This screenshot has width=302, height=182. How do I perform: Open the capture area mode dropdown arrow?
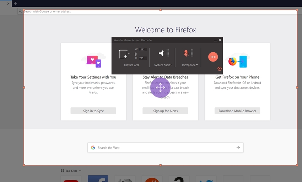(129, 54)
